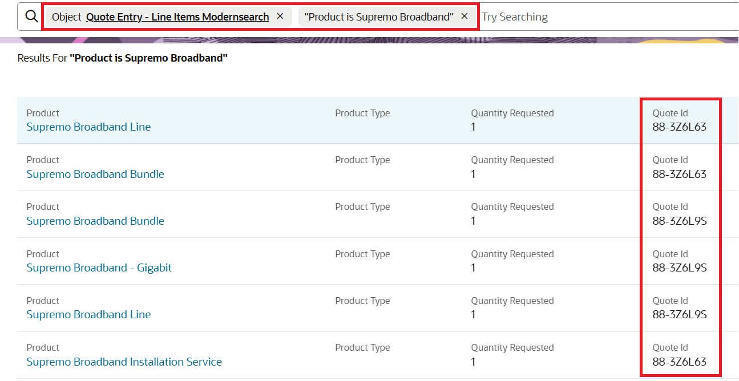Image resolution: width=739 pixels, height=381 pixels.
Task: Click Quantity Requested label in Installation Service row
Action: [512, 347]
